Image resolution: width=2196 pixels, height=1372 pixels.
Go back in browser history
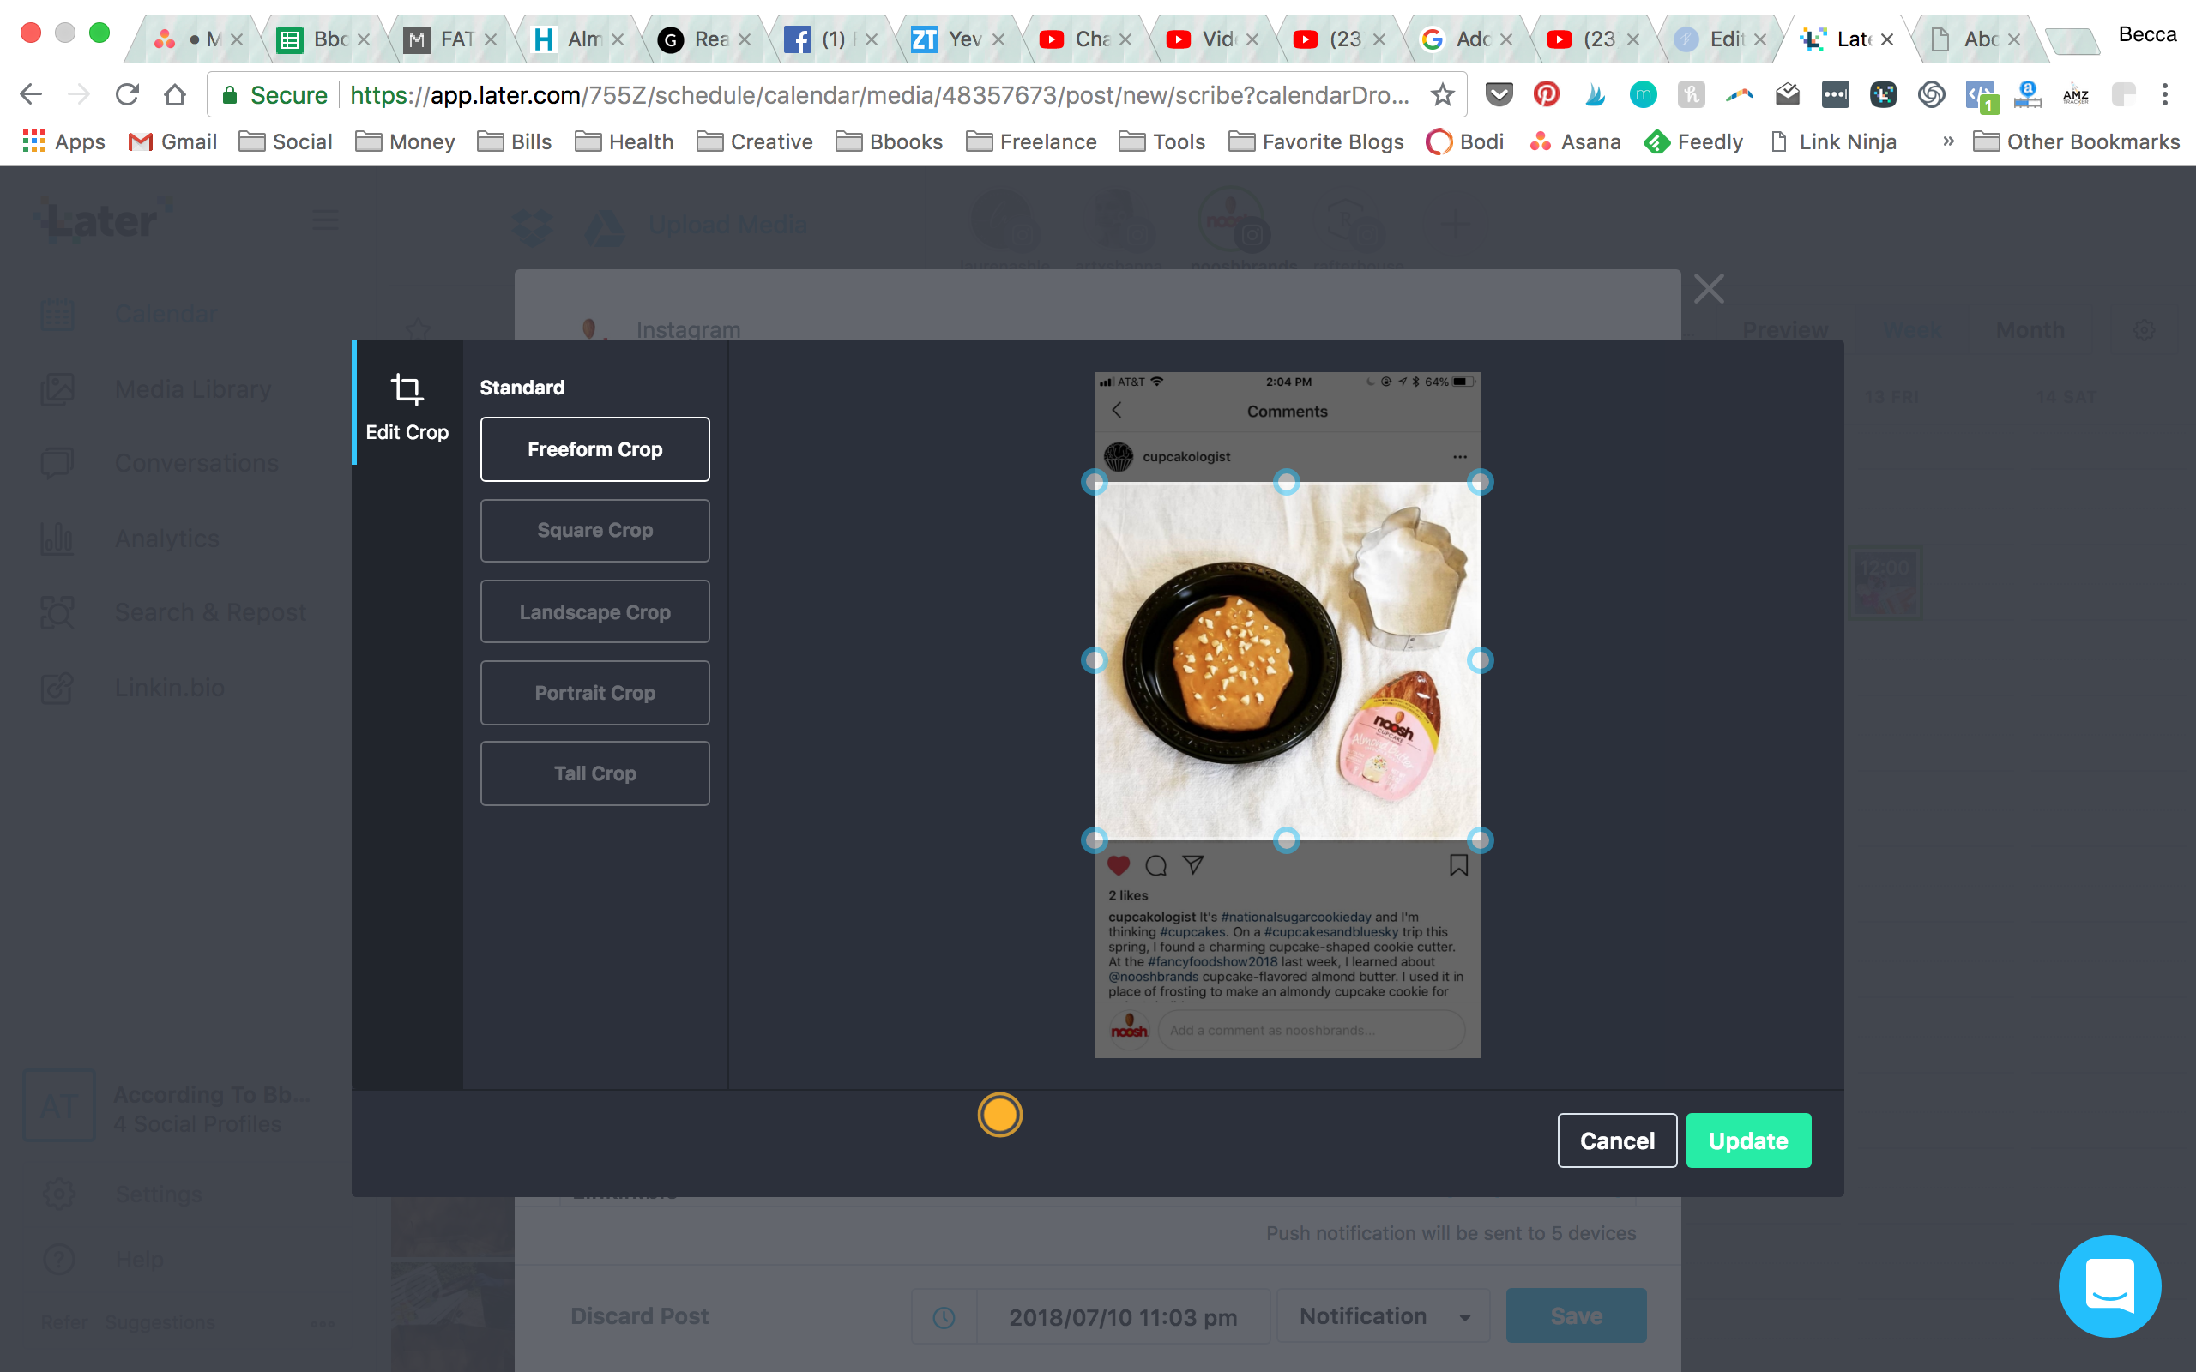coord(31,94)
